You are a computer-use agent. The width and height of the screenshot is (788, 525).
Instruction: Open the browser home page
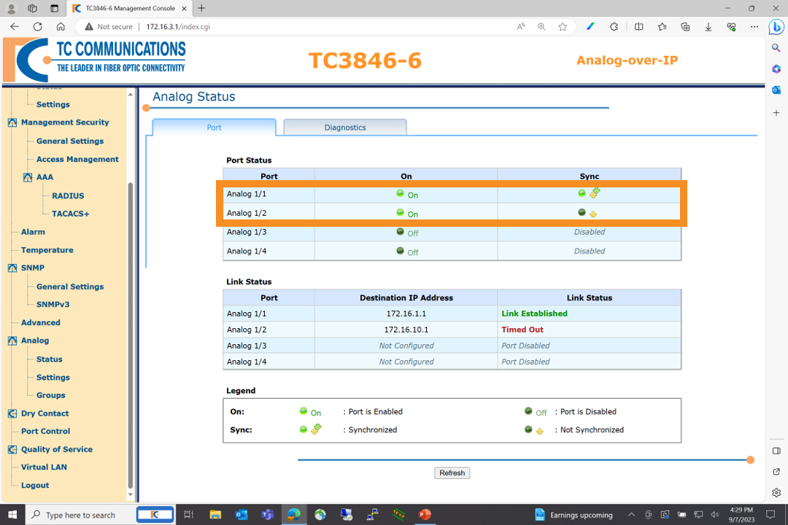click(x=61, y=27)
